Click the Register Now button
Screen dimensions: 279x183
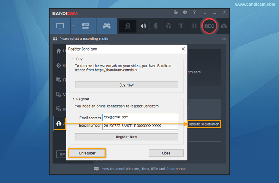[127, 137]
